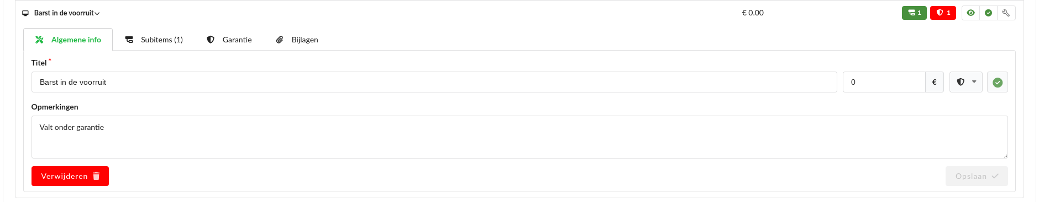Image resolution: width=1039 pixels, height=202 pixels.
Task: Click the red warranty shield badge
Action: pos(943,13)
